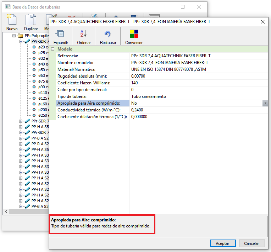Screen dimensions: 271x252
Task: Collapse the expanded PPr-SDR pipe series node
Action: coord(21,41)
